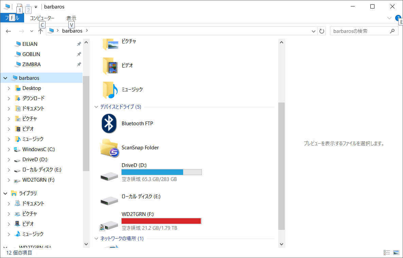Select GOBLIN in quick access
Screen dimensions: 403x258
[x=31, y=54]
